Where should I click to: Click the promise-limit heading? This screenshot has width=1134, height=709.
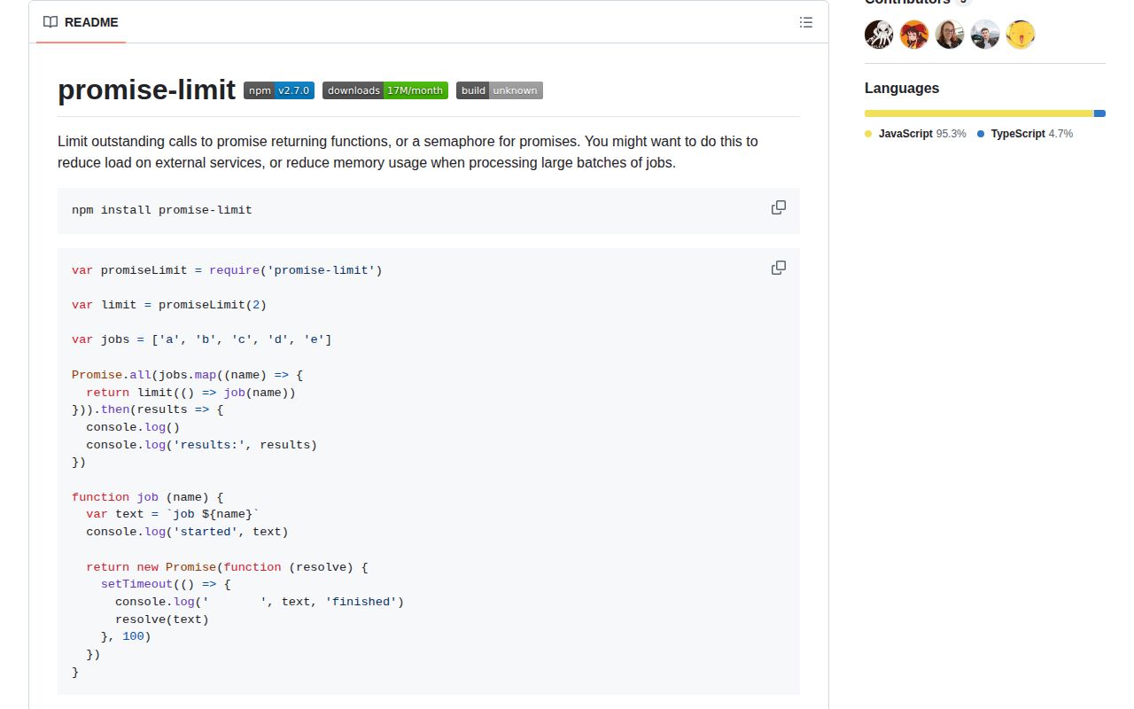(x=146, y=90)
